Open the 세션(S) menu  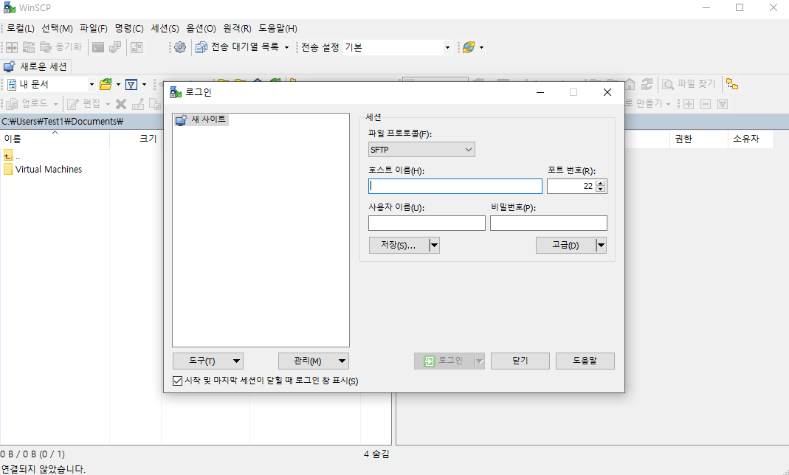point(165,29)
